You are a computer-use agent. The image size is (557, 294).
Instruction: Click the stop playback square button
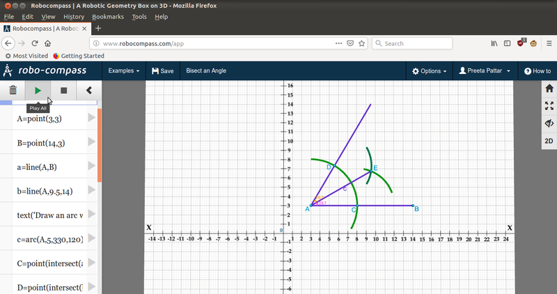(x=63, y=91)
